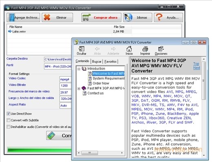Open output size 320x240 dropdown

tap(66, 99)
